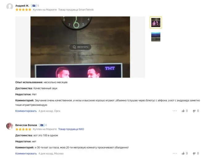Viewport: 210px width, 162px height.
Task: Like Вячеслав Волков's review with thumbs up
Action: pyautogui.click(x=183, y=153)
